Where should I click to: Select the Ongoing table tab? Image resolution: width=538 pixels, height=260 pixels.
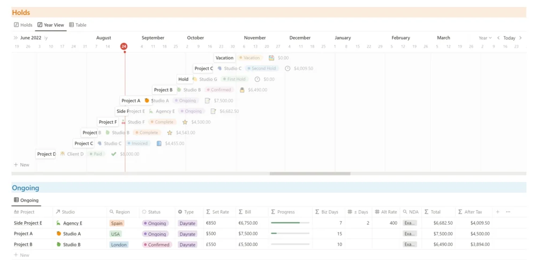pos(26,200)
